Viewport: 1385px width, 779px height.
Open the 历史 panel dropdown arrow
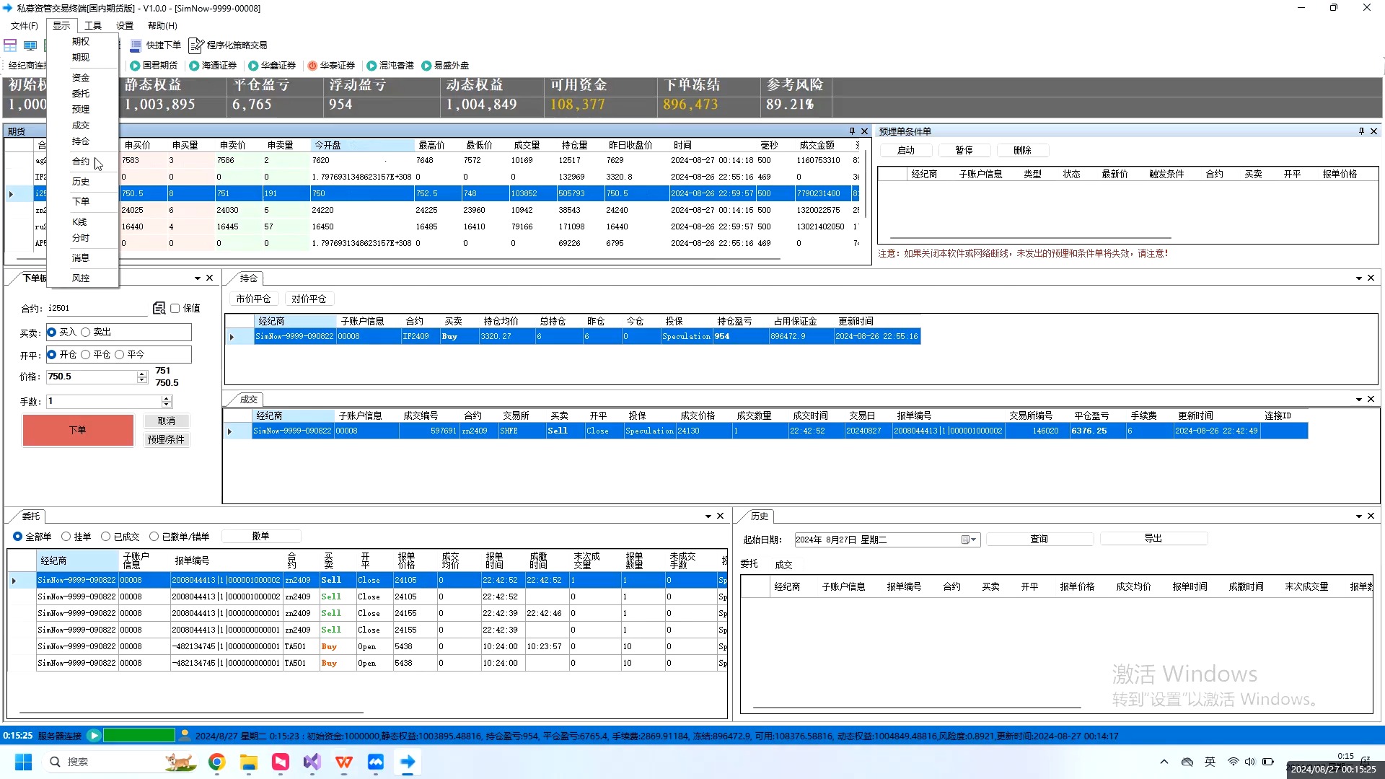coord(1358,516)
